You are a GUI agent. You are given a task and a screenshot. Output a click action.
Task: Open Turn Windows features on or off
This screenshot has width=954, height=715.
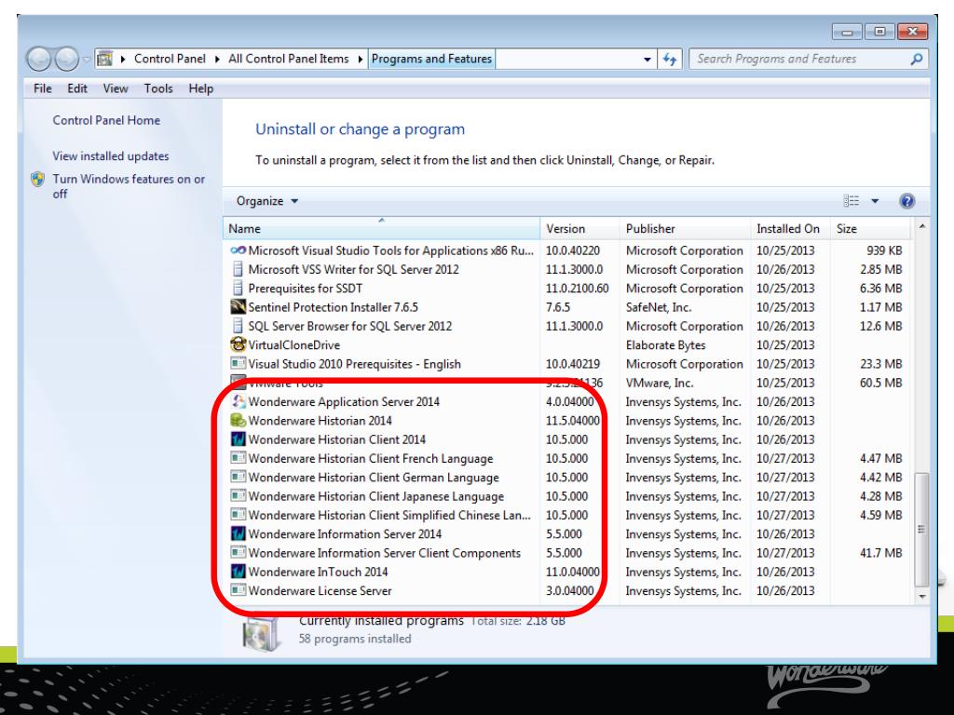click(129, 186)
